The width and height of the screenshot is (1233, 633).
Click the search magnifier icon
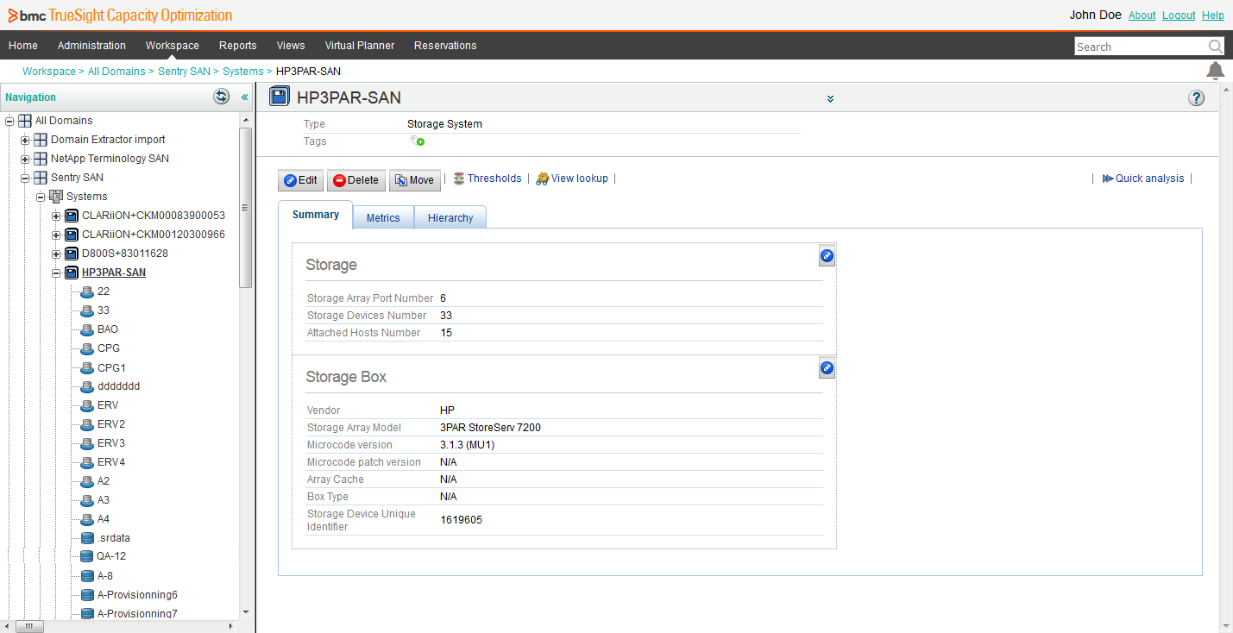(1215, 47)
